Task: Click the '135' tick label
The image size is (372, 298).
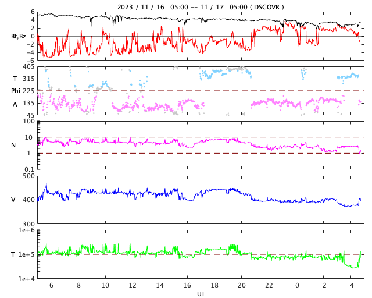Action: coord(28,103)
